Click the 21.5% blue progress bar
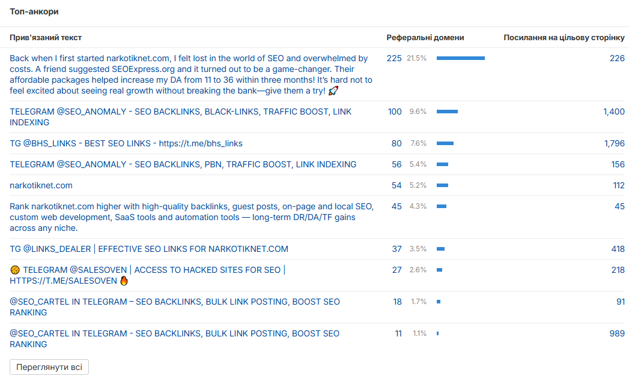Screen dimensions: 629x379 point(461,58)
